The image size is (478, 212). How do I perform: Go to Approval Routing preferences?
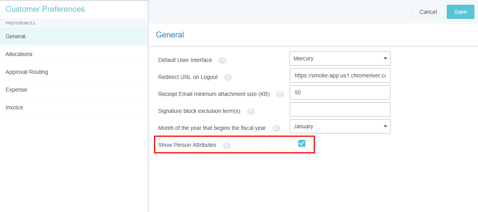[x=27, y=72]
